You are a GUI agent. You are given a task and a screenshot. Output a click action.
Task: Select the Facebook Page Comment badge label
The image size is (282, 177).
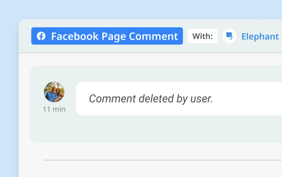(107, 36)
